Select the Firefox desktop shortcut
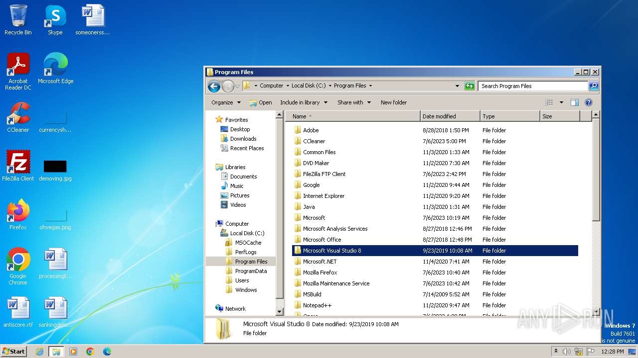This screenshot has height=358, width=638. (x=18, y=215)
